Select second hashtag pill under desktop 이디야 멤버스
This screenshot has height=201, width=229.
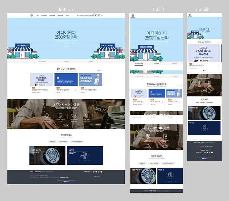tap(63, 142)
